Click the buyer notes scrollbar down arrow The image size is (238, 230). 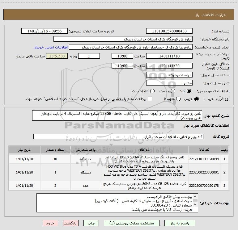[x=195, y=204]
